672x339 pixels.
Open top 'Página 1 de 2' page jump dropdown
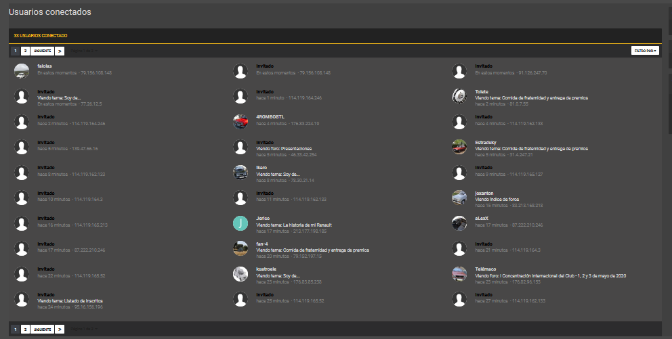[x=84, y=51]
